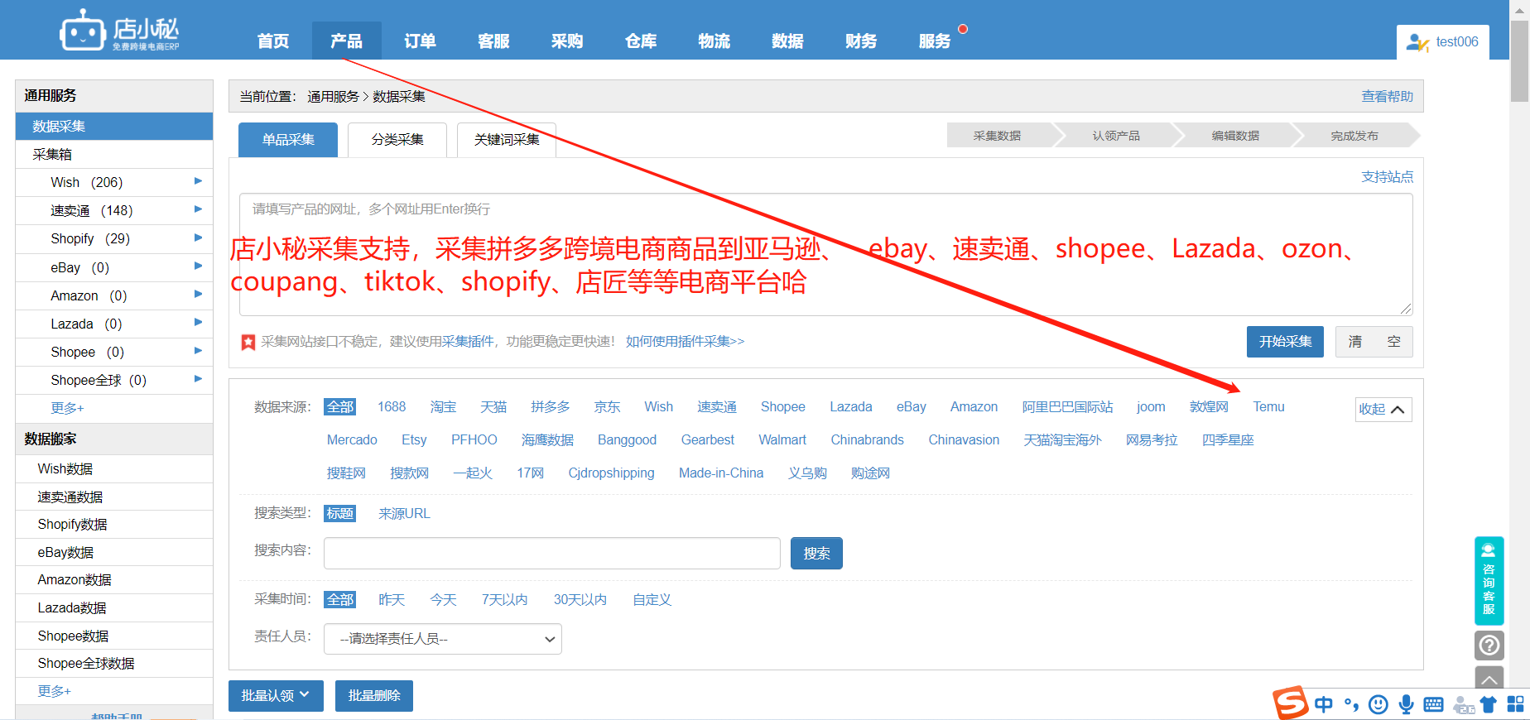This screenshot has width=1530, height=720.
Task: Filter data source by Temu
Action: 1268,406
